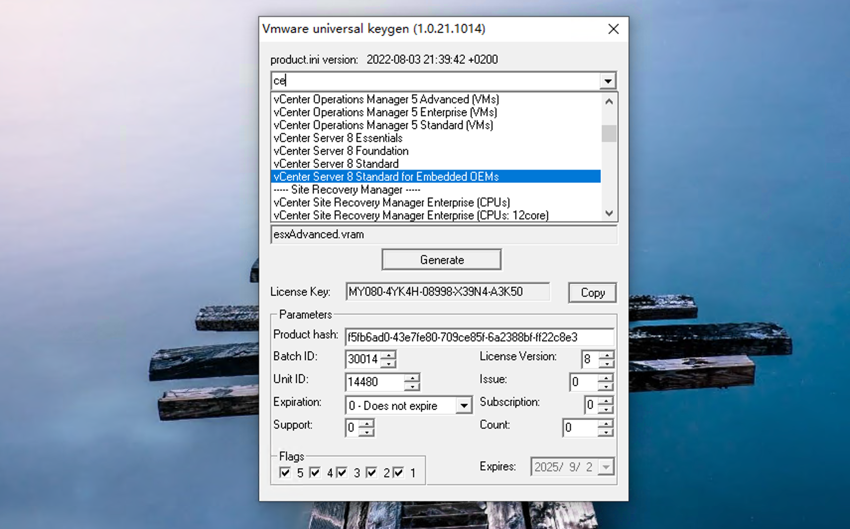Click the Count value field
The height and width of the screenshot is (529, 850).
click(x=580, y=428)
